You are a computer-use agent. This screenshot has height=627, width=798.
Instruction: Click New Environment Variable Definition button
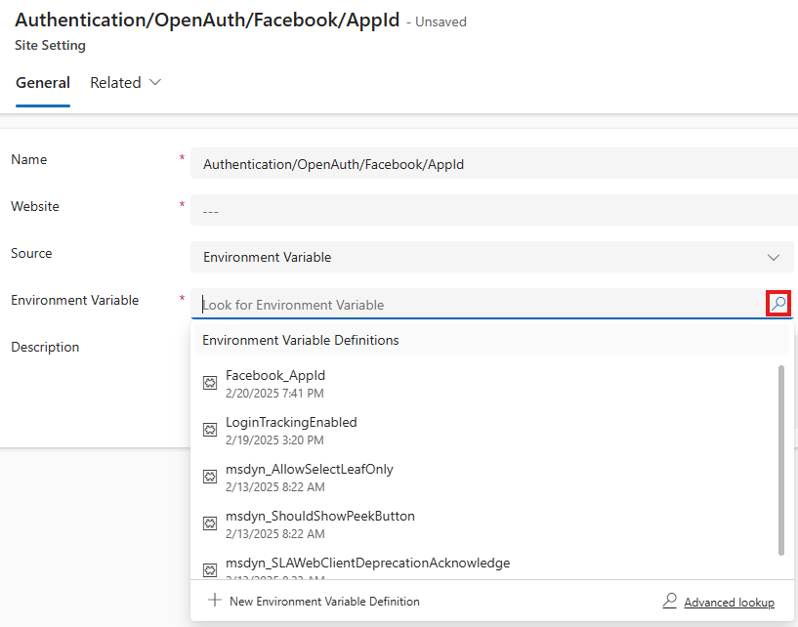[x=314, y=601]
